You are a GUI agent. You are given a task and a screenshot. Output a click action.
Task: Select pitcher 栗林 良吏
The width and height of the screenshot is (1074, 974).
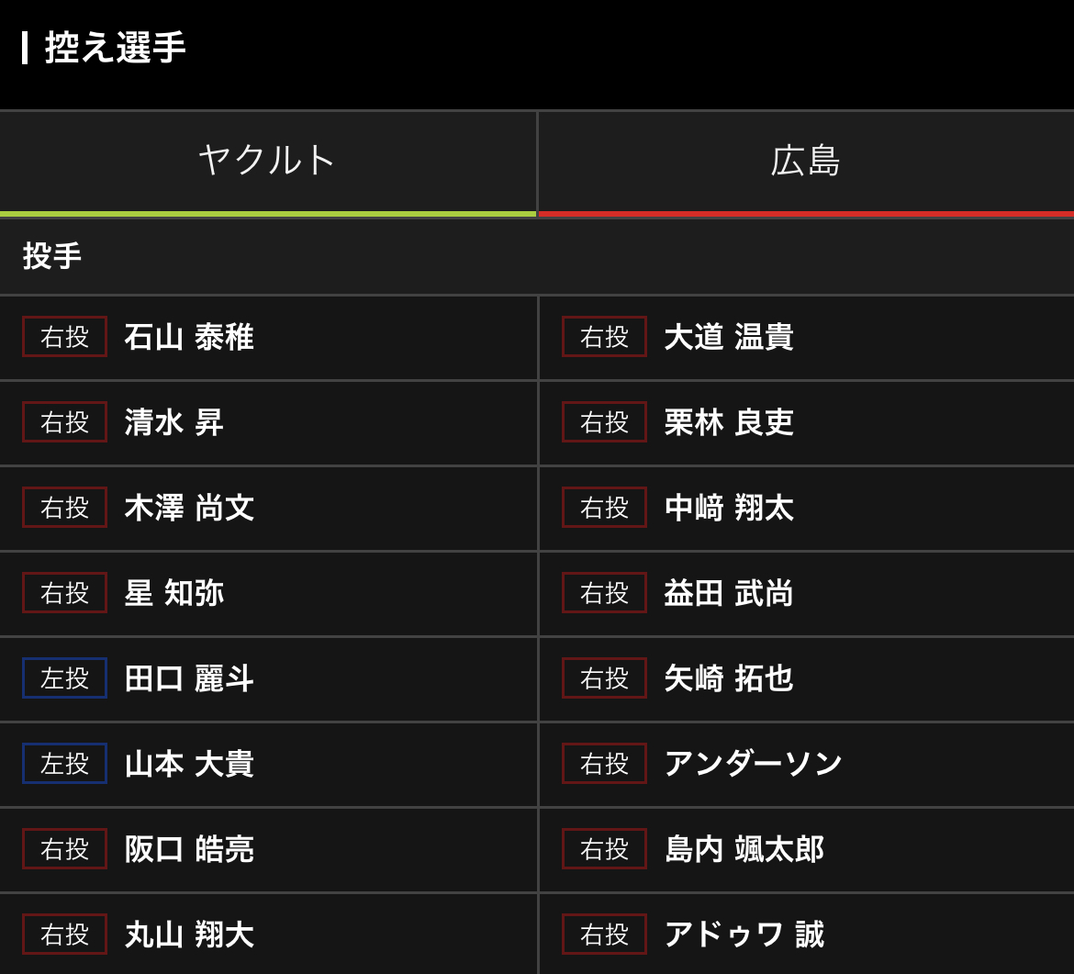tap(728, 422)
